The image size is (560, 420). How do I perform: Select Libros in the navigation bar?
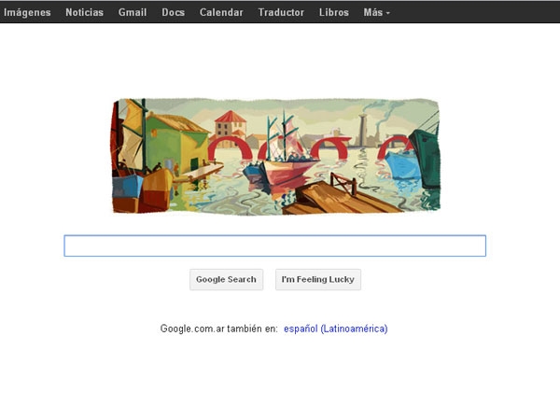click(334, 12)
